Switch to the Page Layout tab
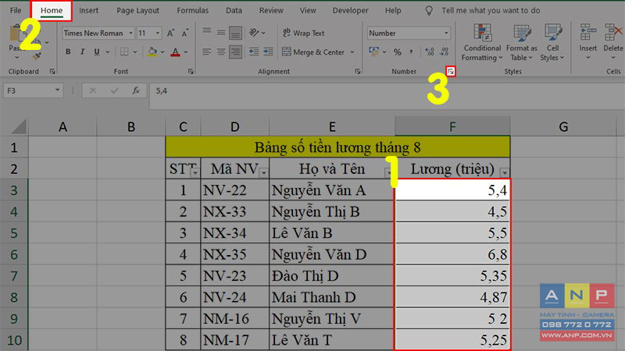This screenshot has height=351, width=625. tap(138, 10)
